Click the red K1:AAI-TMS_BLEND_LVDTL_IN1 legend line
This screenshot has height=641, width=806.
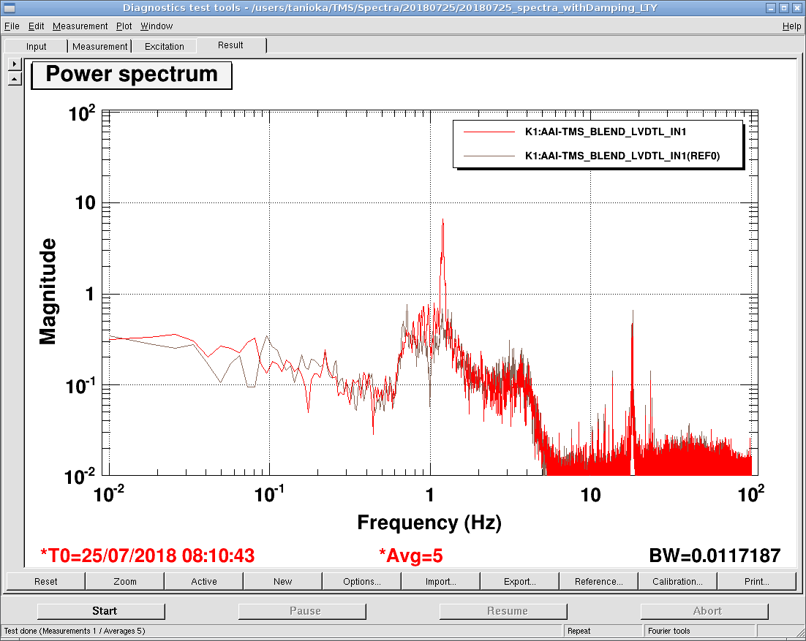pyautogui.click(x=489, y=132)
